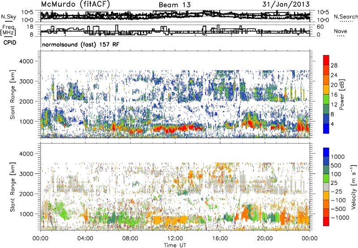
Task: Click the solid line sample under N.Sky
Action: pyautogui.click(x=9, y=21)
